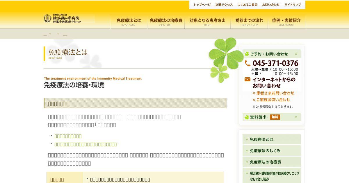This screenshot has width=349, height=183.
Task: Select 受診までの流れ menu tab
Action: 249,22
